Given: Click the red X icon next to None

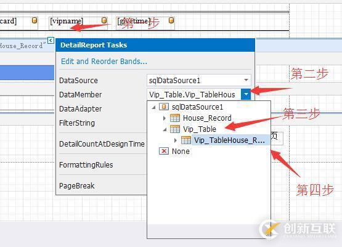Looking at the screenshot, I should (164, 151).
